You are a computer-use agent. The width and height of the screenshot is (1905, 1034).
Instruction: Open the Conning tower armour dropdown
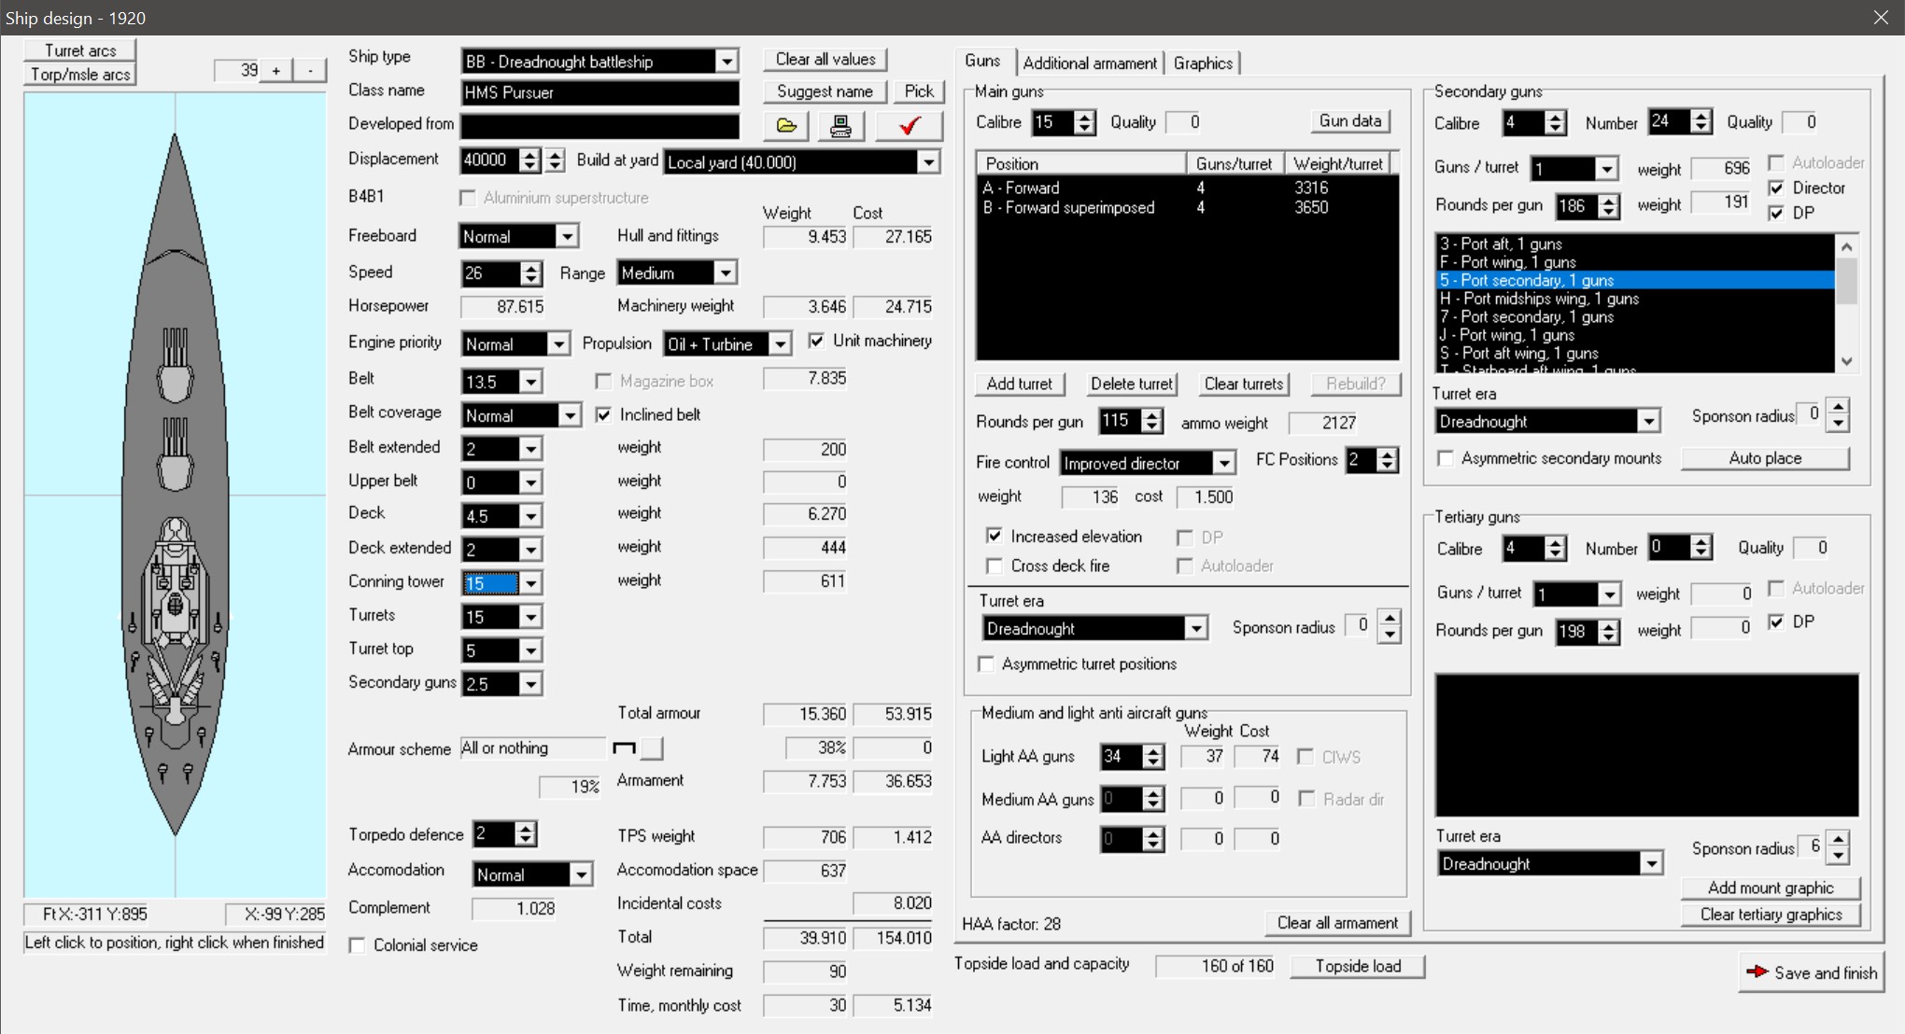click(530, 583)
